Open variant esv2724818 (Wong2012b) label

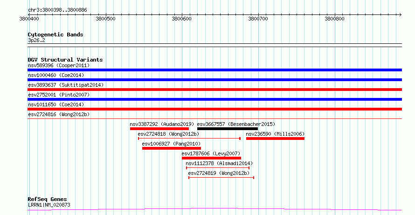pyautogui.click(x=168, y=134)
